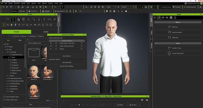Open the General lighting dropdown

point(127,7)
